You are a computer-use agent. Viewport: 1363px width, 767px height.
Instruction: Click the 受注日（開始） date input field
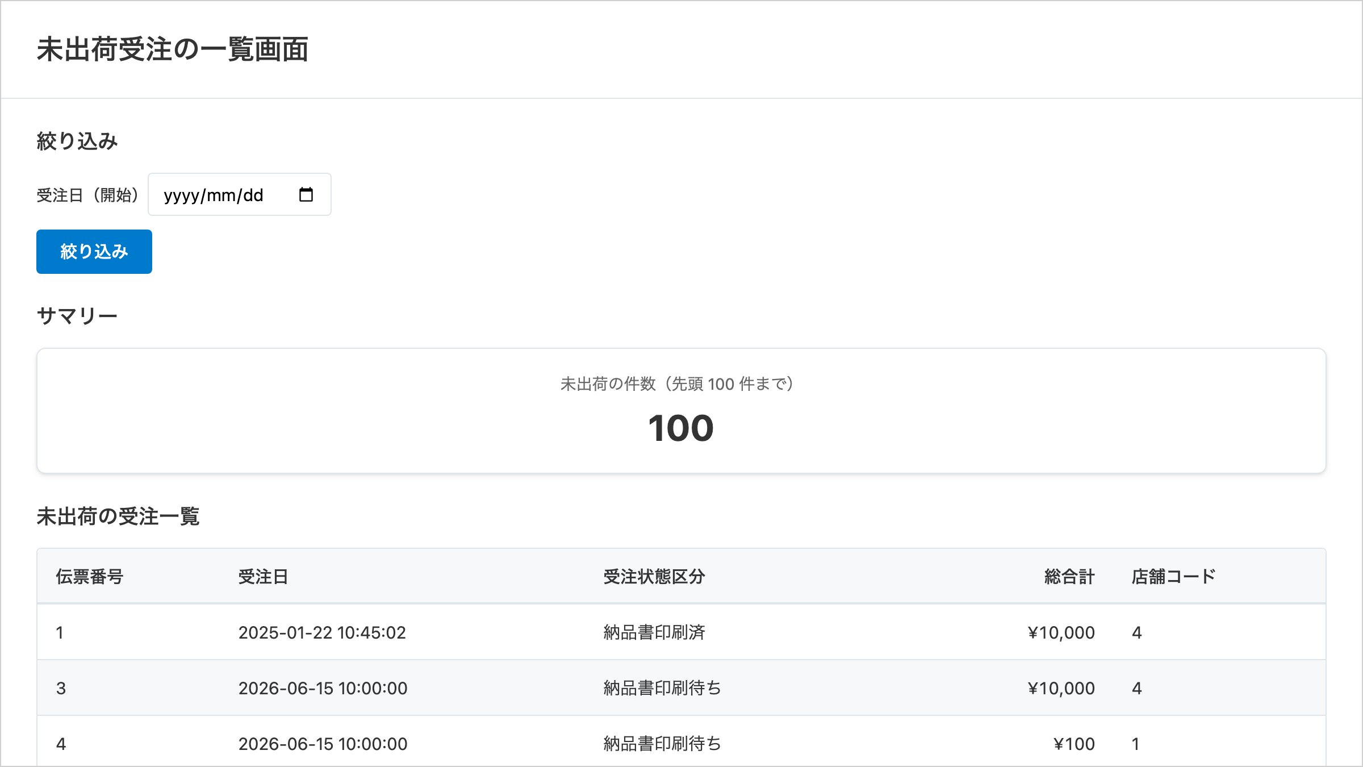[240, 194]
